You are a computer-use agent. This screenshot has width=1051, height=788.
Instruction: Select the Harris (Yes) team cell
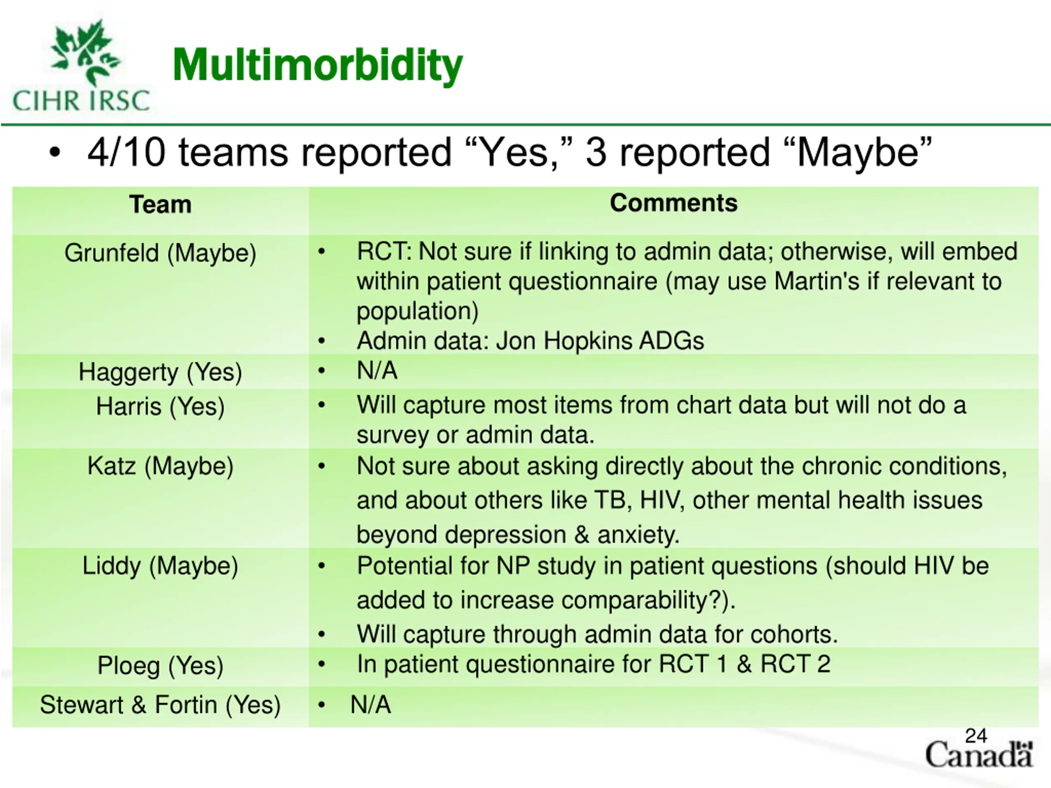coord(161,407)
